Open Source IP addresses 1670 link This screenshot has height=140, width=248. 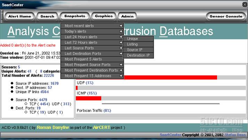click(x=54, y=84)
